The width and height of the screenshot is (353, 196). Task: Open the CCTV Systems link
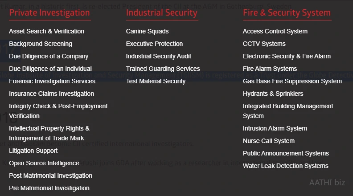pyautogui.click(x=264, y=44)
